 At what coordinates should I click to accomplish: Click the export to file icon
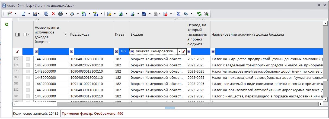tap(95, 13)
